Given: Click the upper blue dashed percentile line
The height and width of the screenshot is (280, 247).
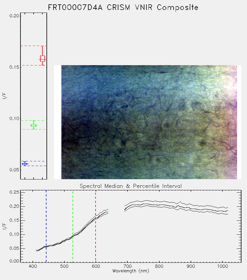Looking at the screenshot, I should (34, 161).
